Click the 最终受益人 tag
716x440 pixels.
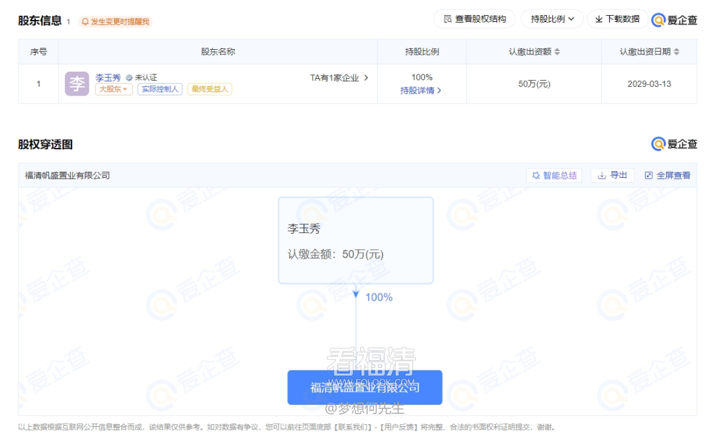tap(209, 89)
